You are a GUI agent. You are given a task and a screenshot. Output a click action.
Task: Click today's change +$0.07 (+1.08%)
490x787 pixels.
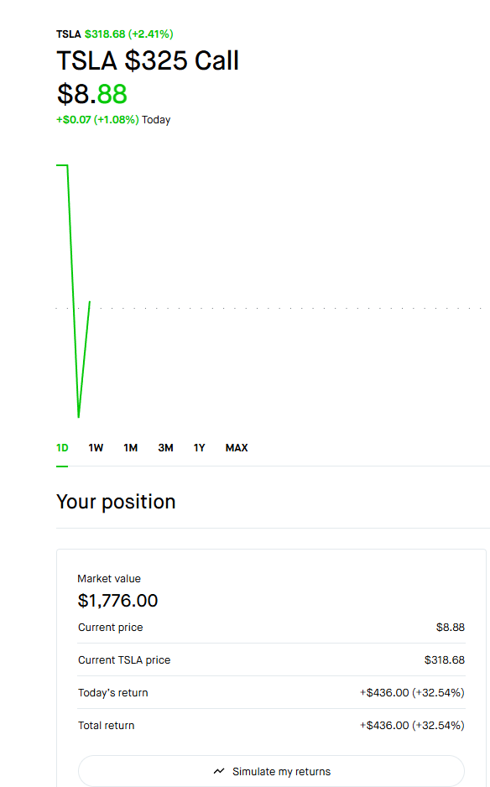[x=95, y=119]
